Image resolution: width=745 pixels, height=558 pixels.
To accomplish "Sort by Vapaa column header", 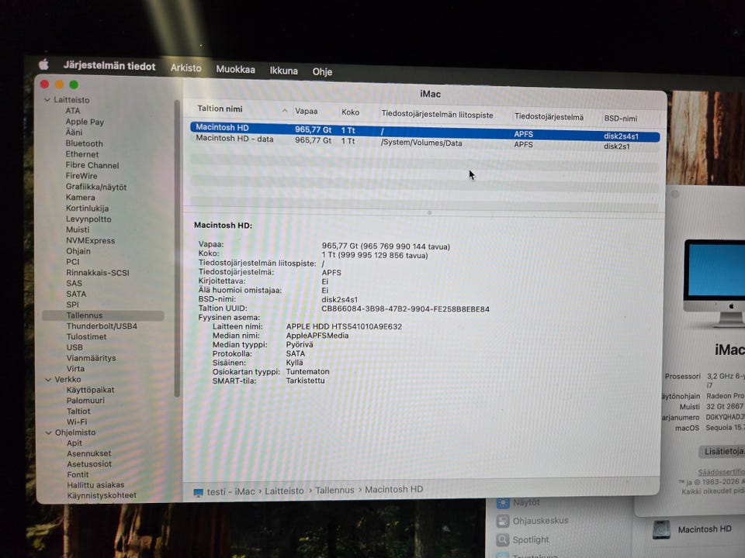I will point(306,111).
